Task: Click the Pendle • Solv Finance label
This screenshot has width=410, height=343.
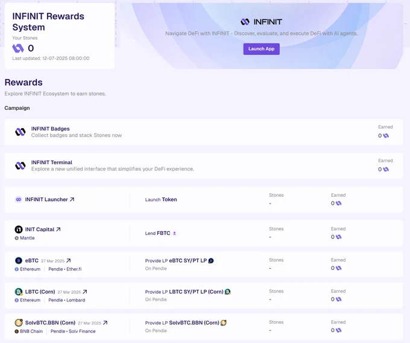Action: coord(73,331)
